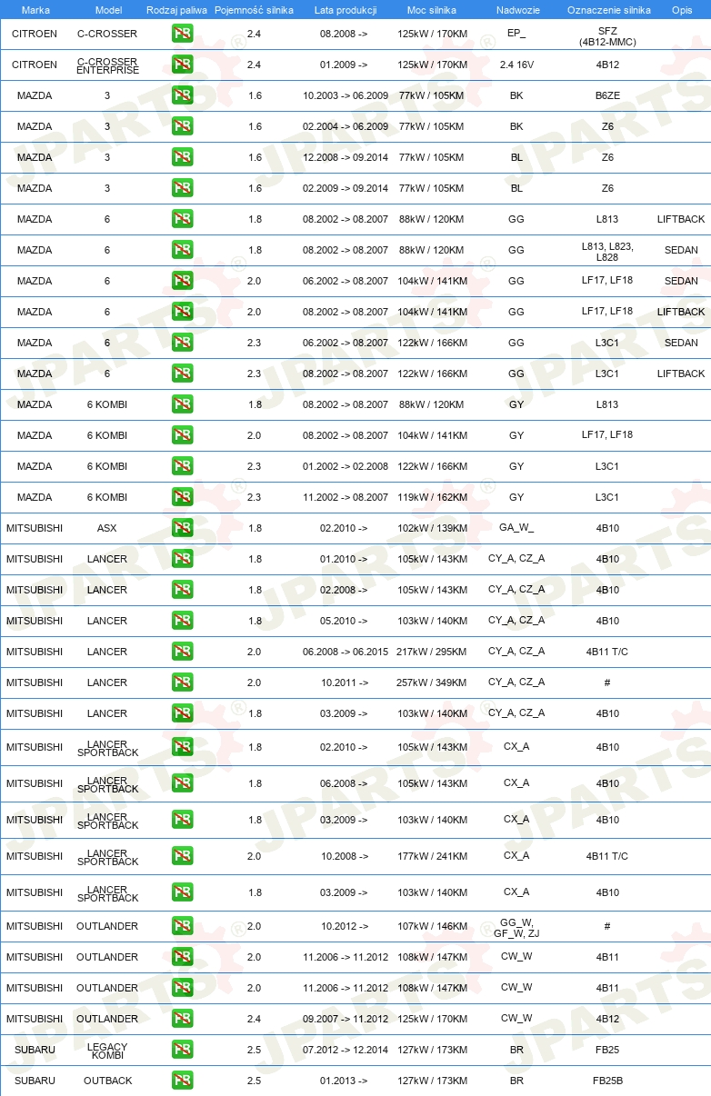
Task: Click the 'C-CROSSER ENTERPRISE' model cell
Action: coord(107,66)
